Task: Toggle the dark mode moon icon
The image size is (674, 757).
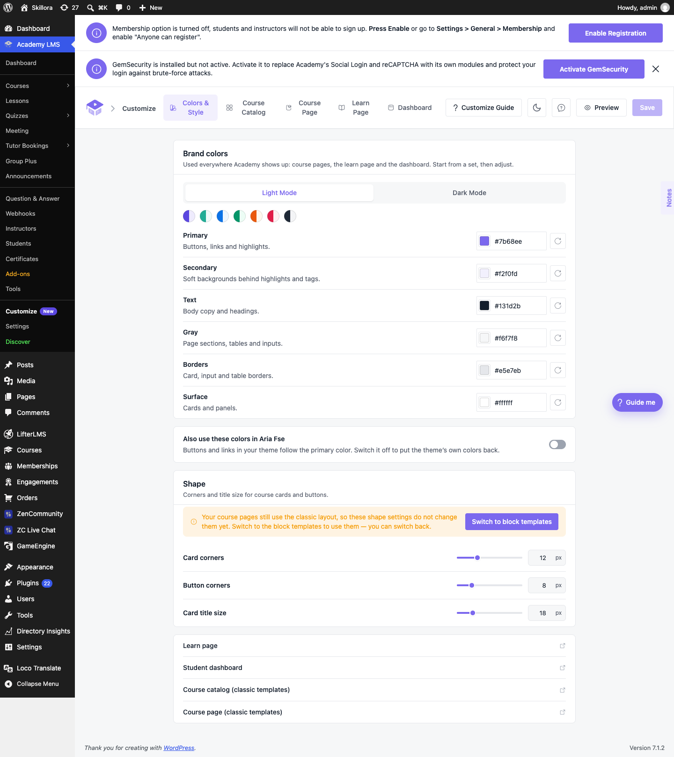Action: point(537,108)
